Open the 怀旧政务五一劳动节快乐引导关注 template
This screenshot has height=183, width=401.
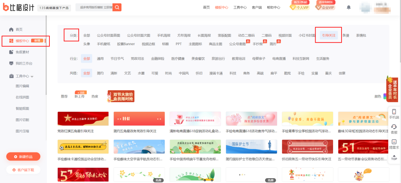point(307,147)
